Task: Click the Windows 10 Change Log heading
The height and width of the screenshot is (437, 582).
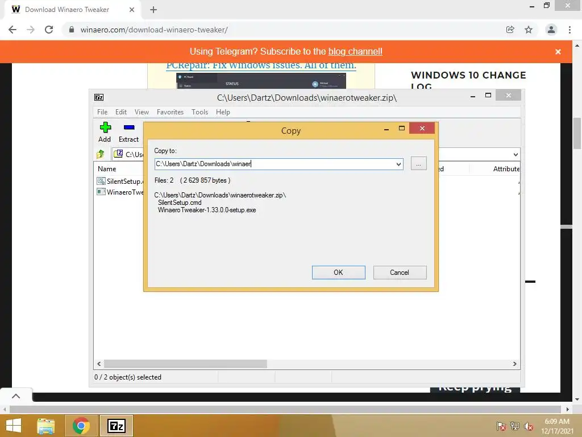Action: coord(468,80)
